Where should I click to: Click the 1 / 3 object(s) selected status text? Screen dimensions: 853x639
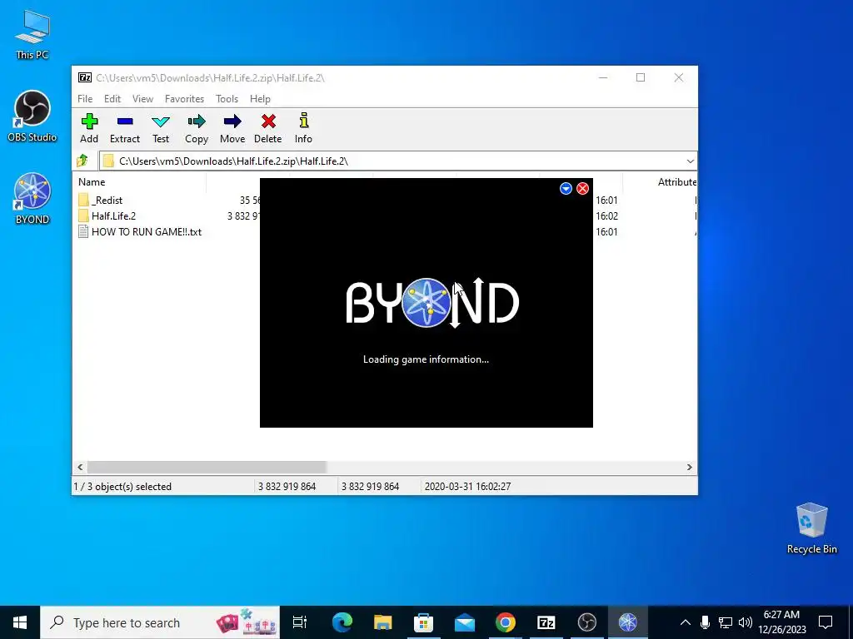(x=123, y=487)
